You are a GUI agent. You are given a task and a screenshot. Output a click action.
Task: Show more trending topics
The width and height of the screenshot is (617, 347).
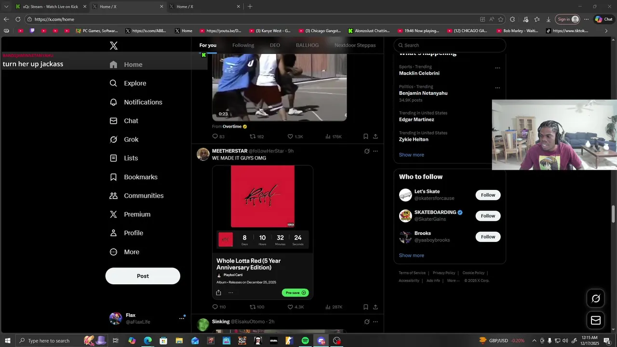(x=412, y=155)
